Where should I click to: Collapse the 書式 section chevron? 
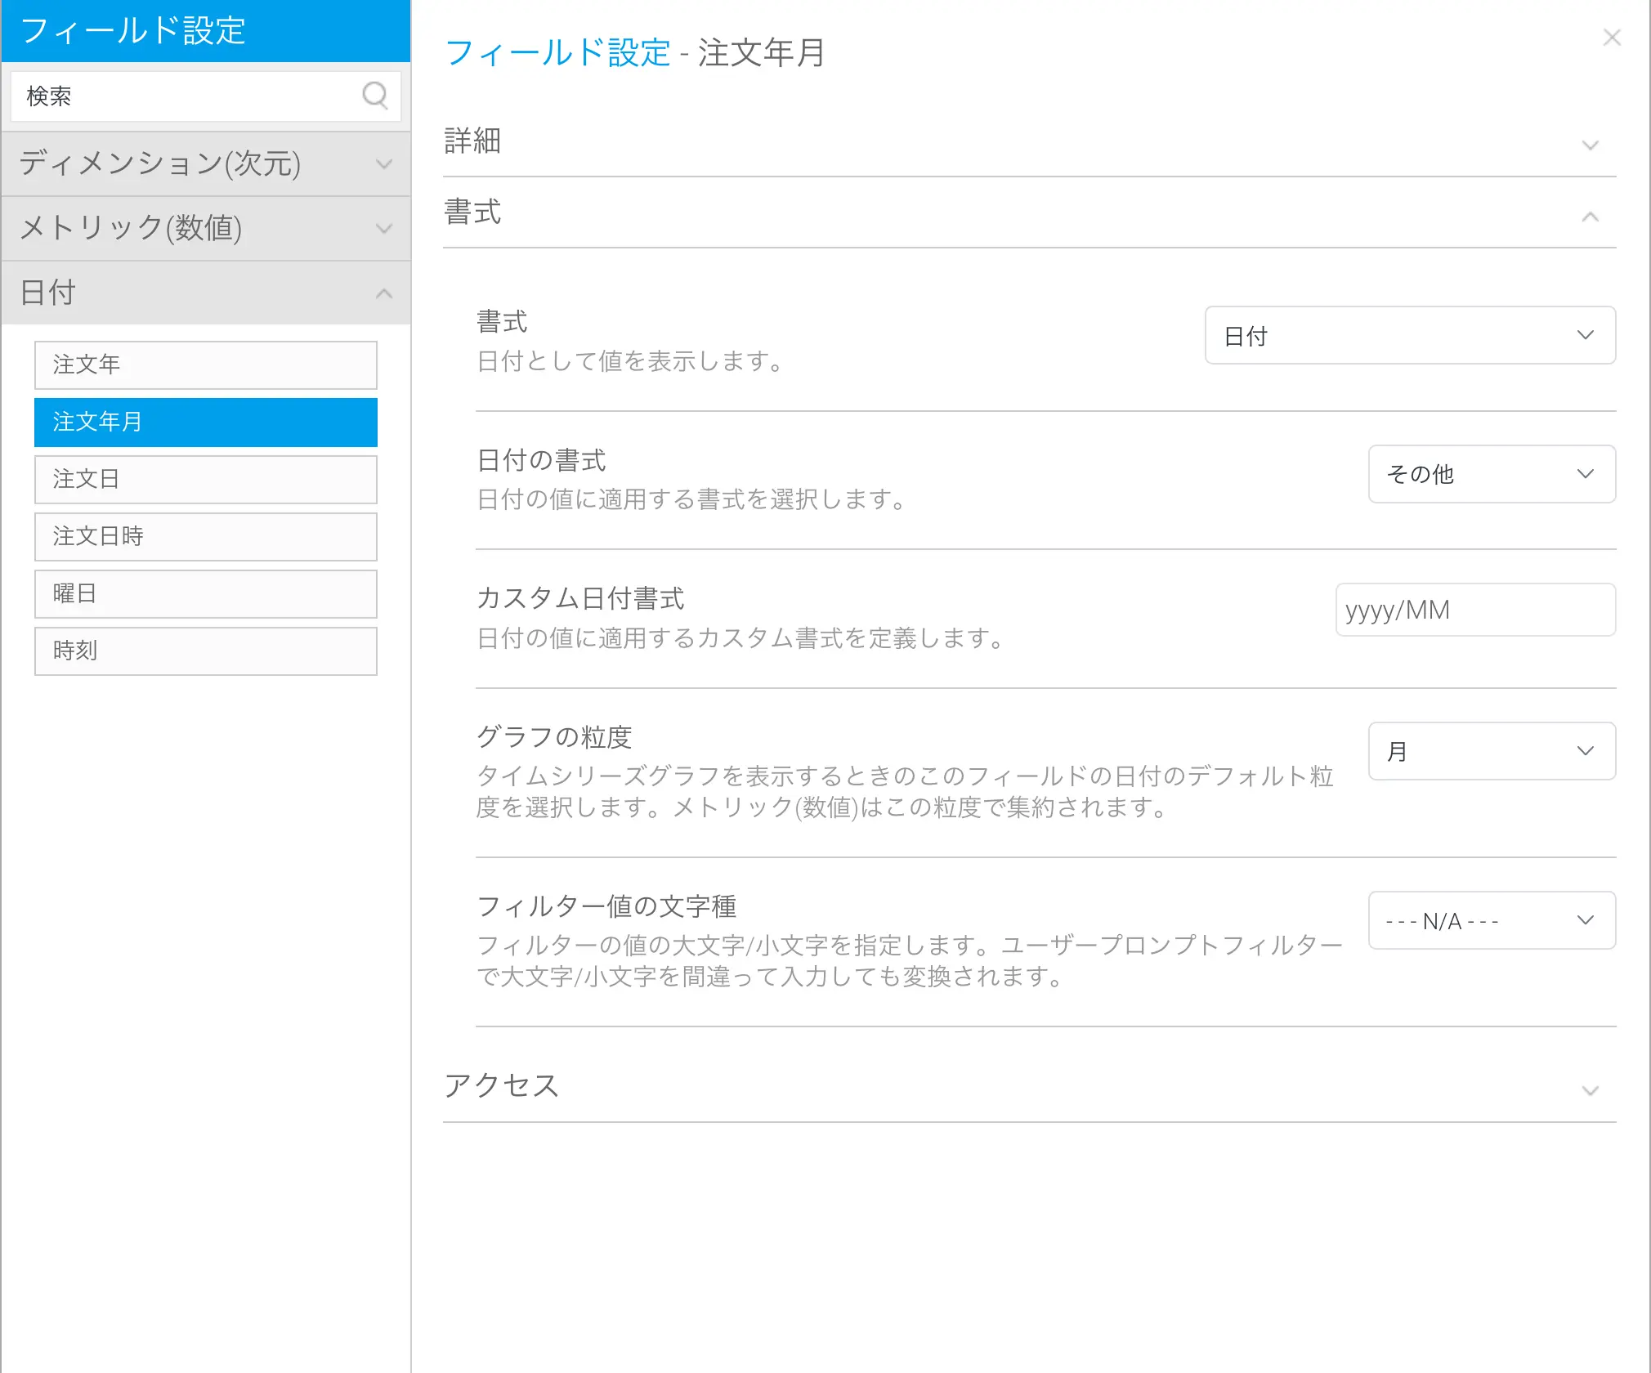coord(1589,217)
